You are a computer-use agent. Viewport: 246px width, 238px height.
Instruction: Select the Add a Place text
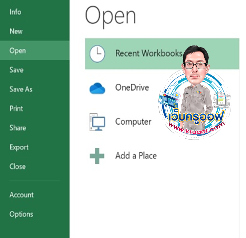pos(136,155)
